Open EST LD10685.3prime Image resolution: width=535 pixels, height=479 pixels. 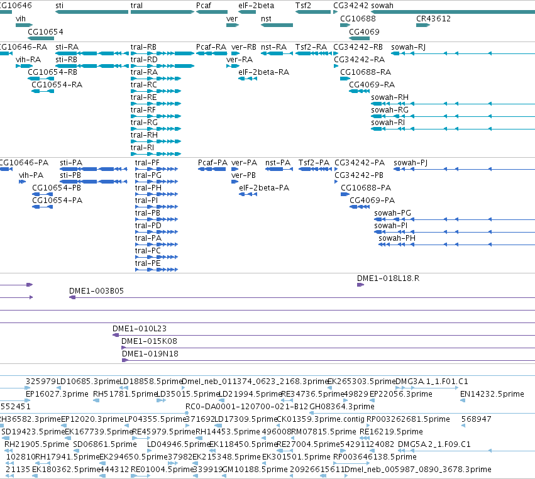coord(58,388)
